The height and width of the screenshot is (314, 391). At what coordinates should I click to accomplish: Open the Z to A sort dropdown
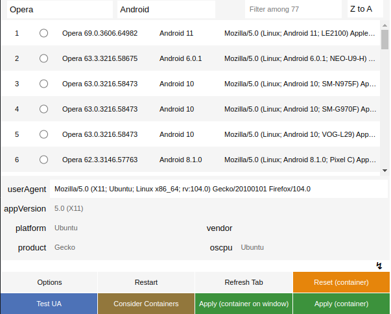point(365,9)
